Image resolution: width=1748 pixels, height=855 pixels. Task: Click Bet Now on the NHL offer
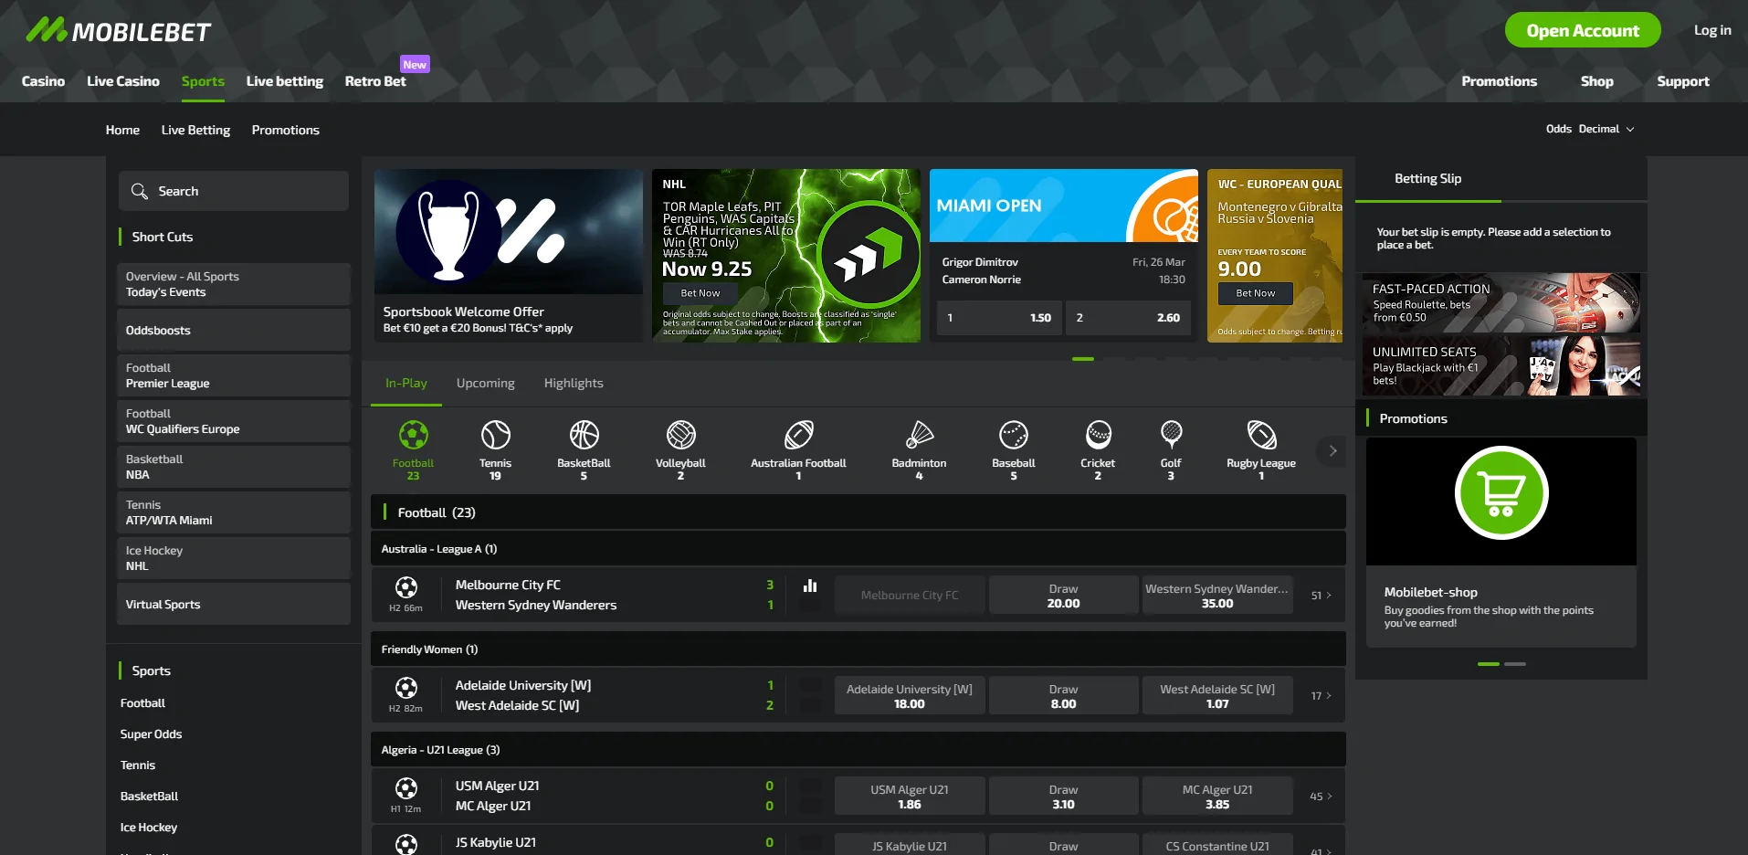tap(700, 293)
